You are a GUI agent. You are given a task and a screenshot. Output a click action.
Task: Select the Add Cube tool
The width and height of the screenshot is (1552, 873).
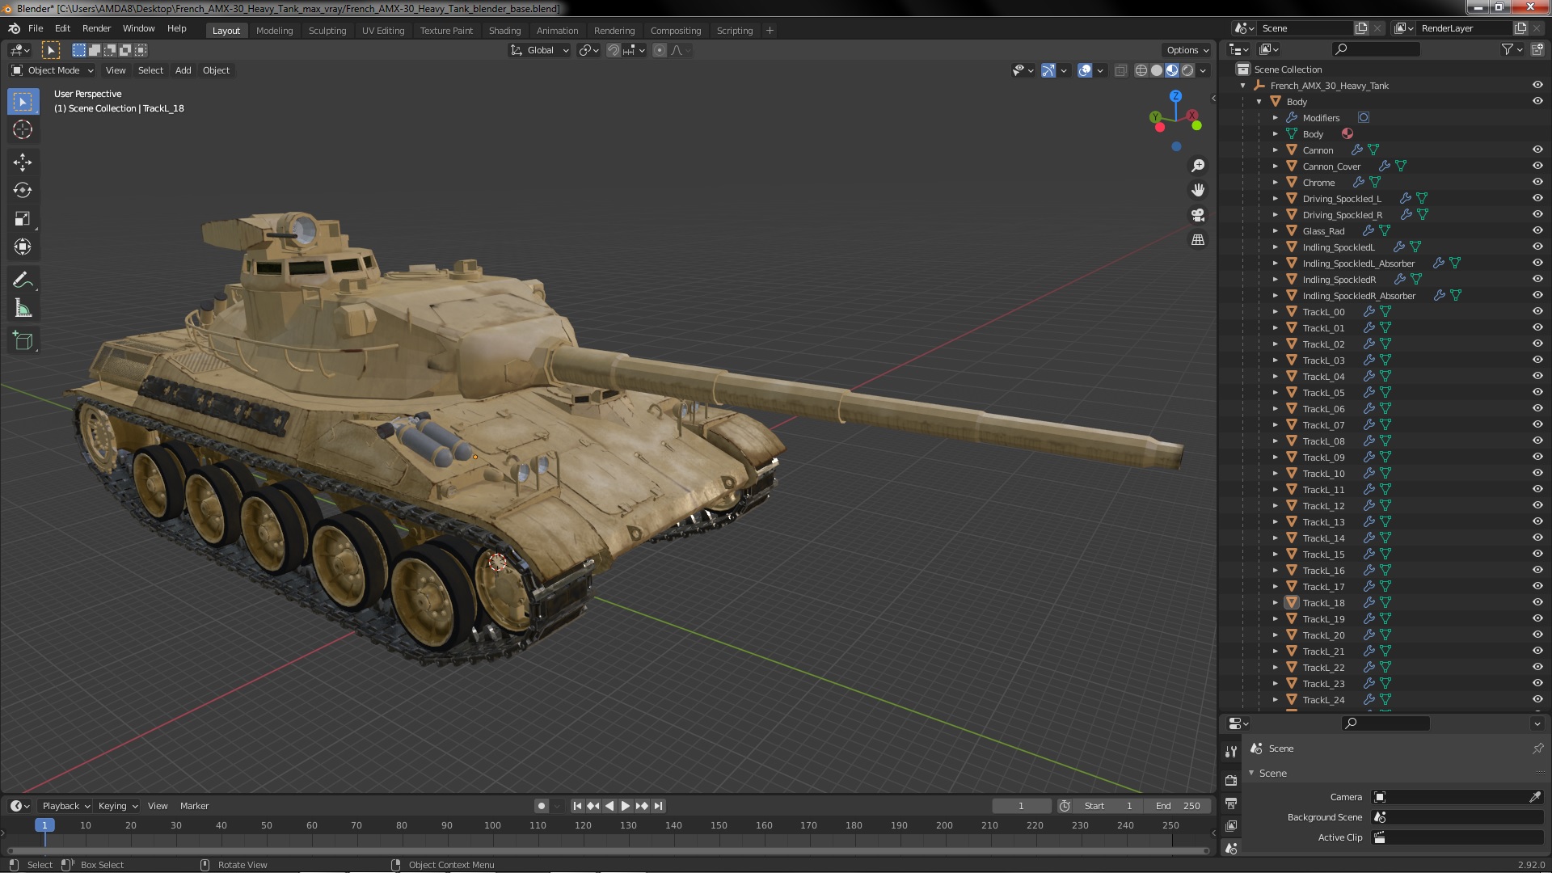click(x=23, y=341)
